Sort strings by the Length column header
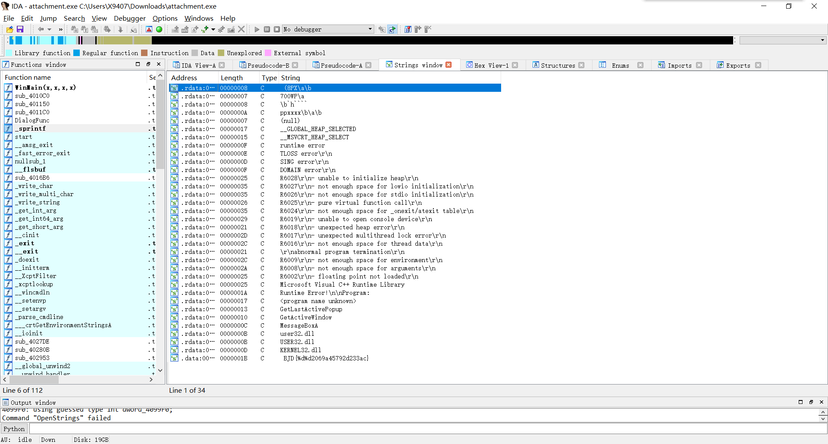Viewport: 828px width, 444px height. 238,78
